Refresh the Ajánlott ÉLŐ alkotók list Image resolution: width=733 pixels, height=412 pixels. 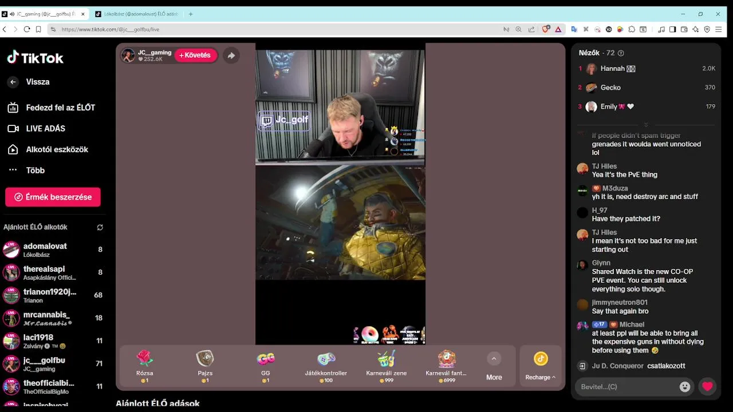(x=100, y=227)
